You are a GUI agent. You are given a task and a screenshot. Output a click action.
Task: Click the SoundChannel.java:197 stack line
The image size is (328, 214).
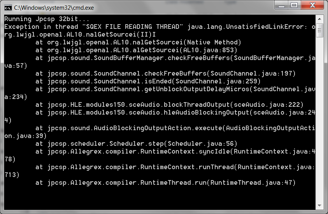click(x=165, y=73)
